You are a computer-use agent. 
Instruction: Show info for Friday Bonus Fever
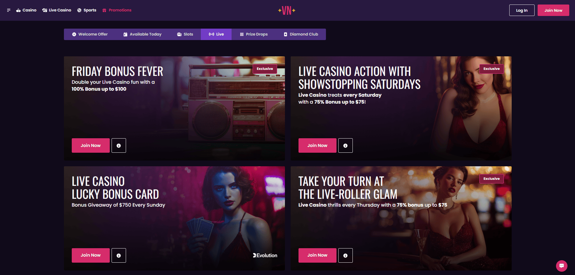click(x=119, y=145)
